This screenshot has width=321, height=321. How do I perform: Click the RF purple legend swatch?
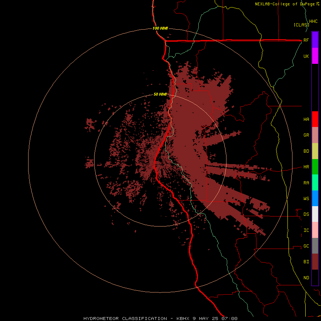point(315,40)
